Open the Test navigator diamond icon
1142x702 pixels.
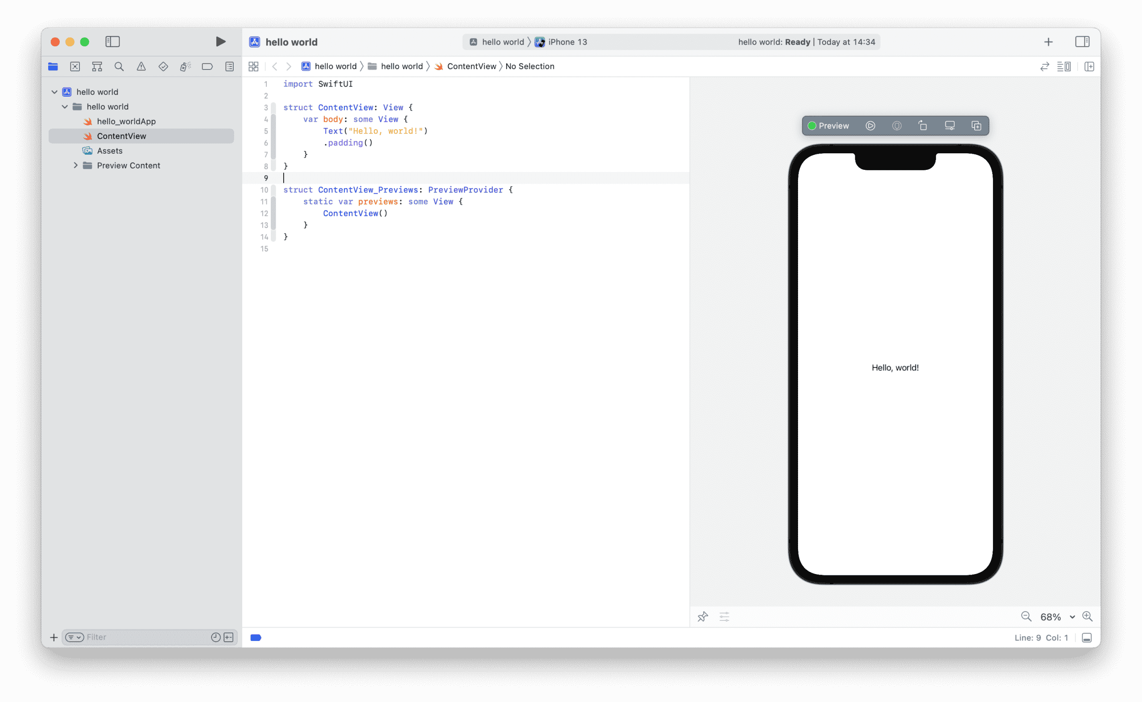(163, 66)
